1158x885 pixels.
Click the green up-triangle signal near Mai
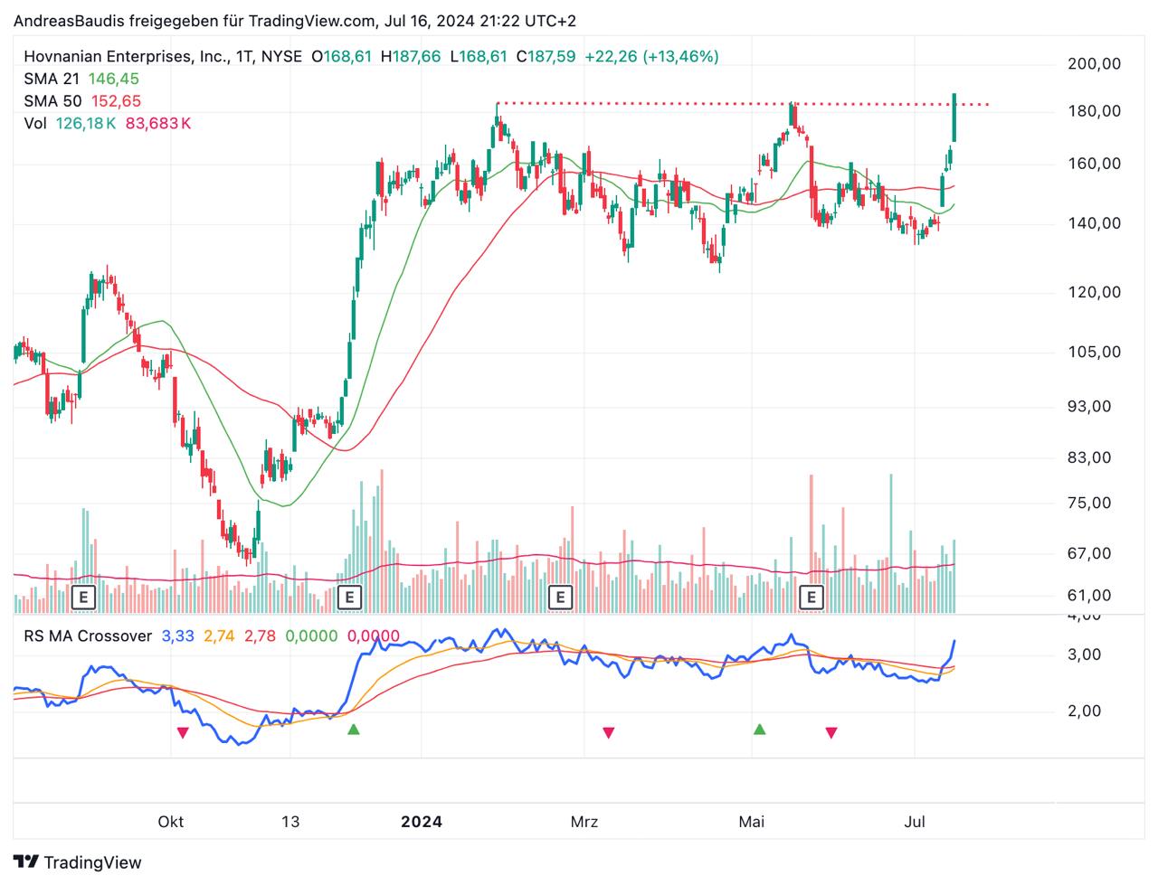click(x=760, y=729)
